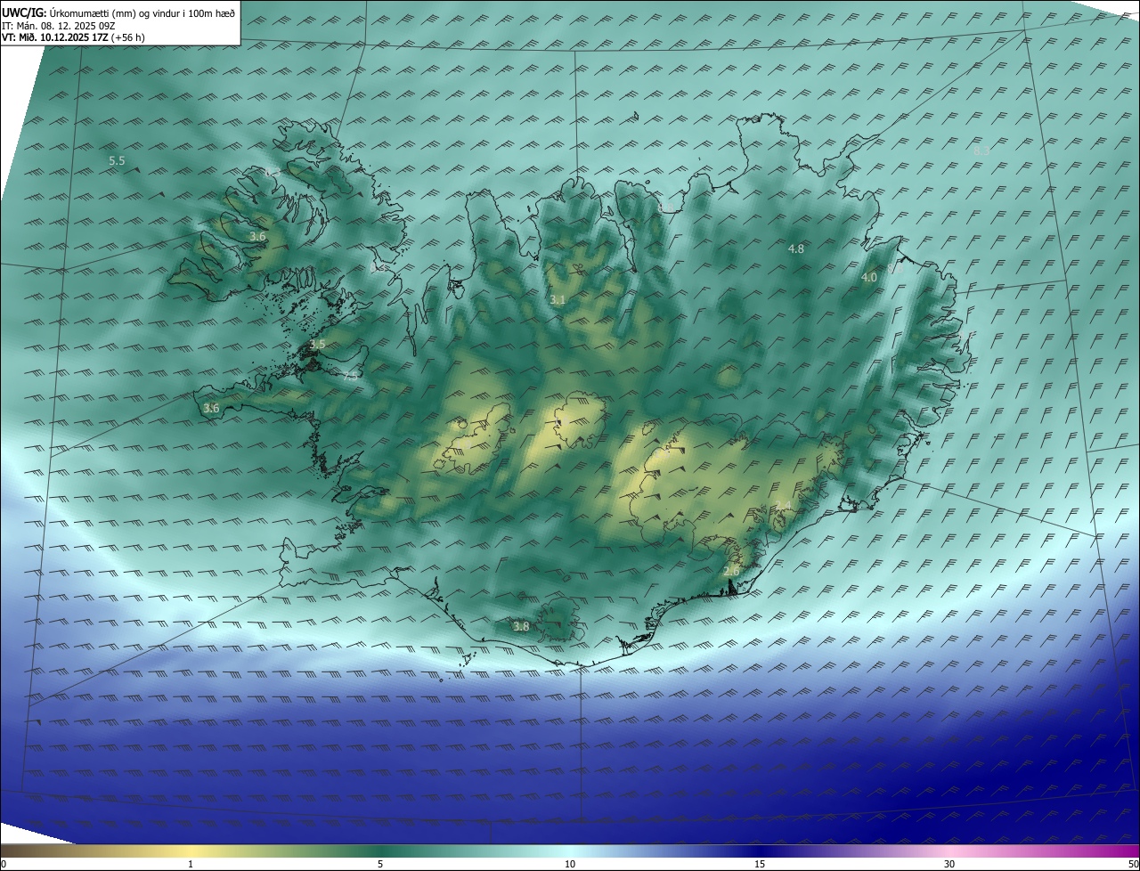Image resolution: width=1140 pixels, height=871 pixels.
Task: Click the valid time "VT: Mið. 10.12.2025 17Z"
Action: pyautogui.click(x=56, y=38)
